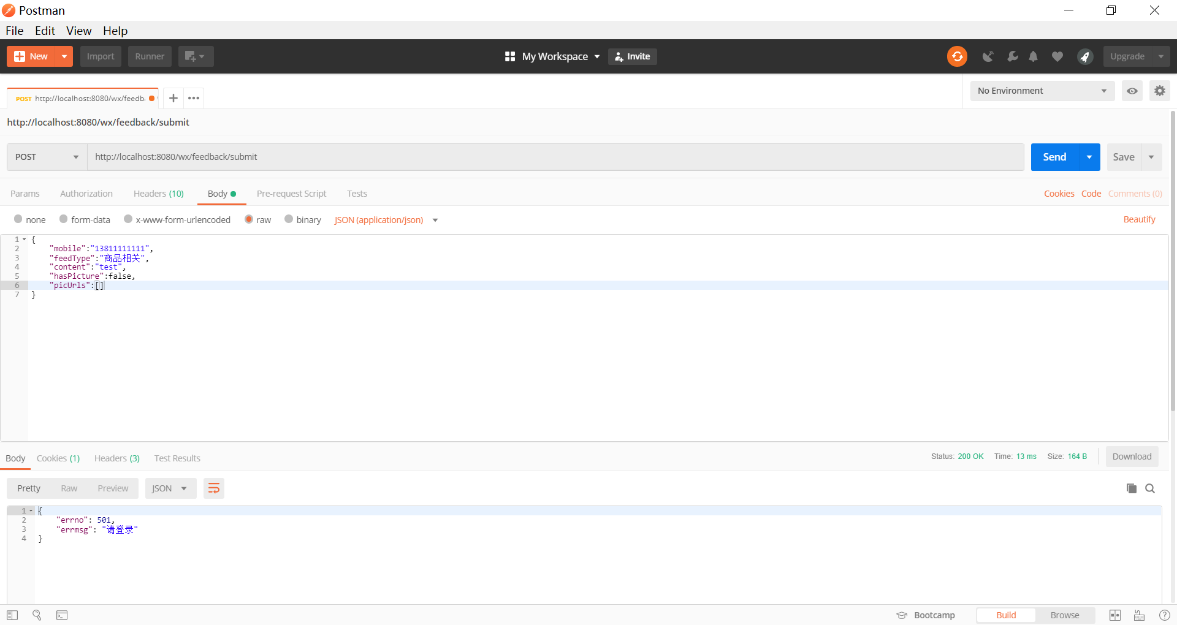
Task: Toggle sidebar visibility icon in status bar
Action: click(x=12, y=615)
